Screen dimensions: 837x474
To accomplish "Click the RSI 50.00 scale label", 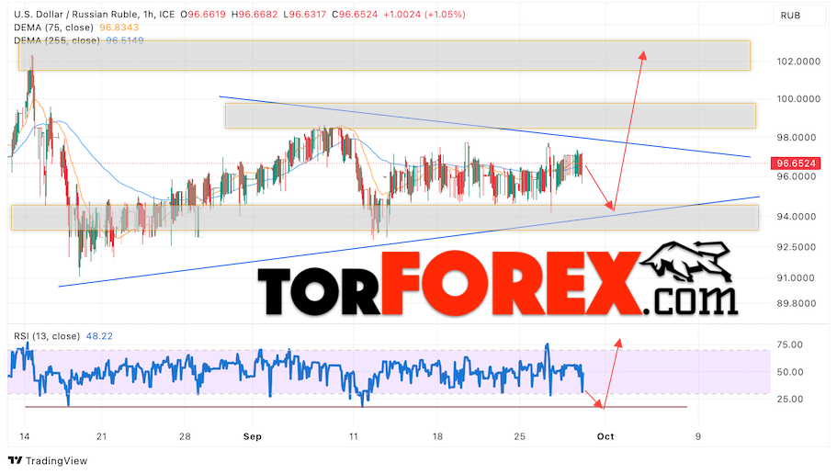I will point(789,372).
